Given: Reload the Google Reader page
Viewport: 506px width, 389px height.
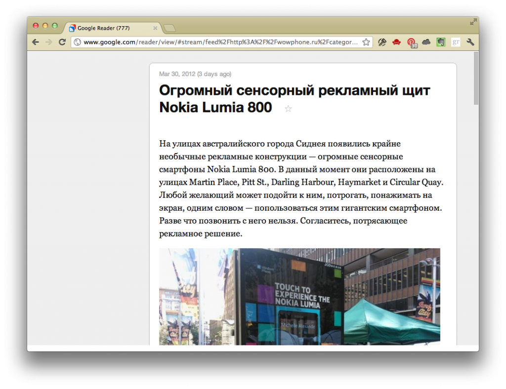Looking at the screenshot, I should 62,42.
